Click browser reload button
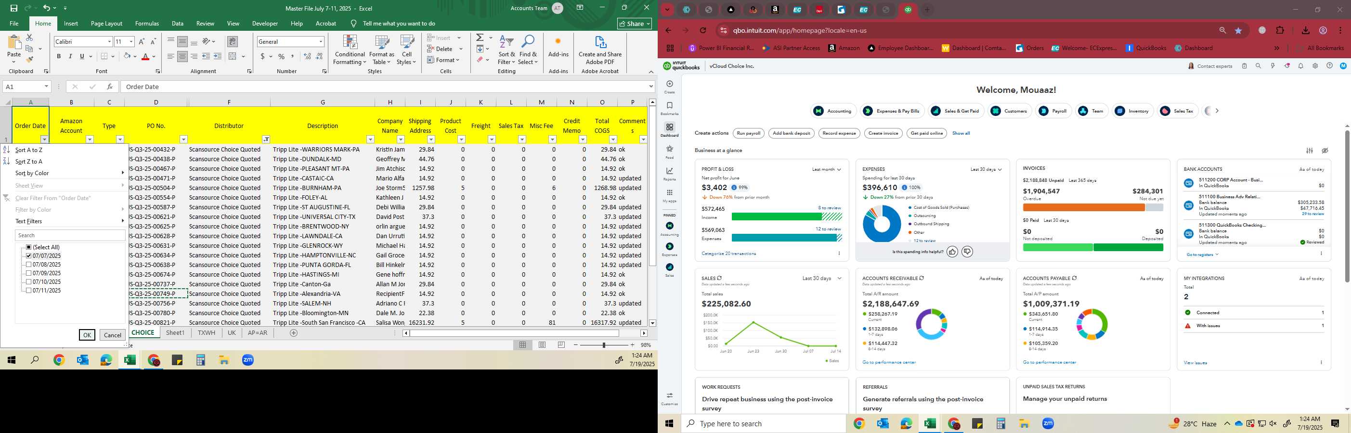This screenshot has height=433, width=1351. click(703, 30)
